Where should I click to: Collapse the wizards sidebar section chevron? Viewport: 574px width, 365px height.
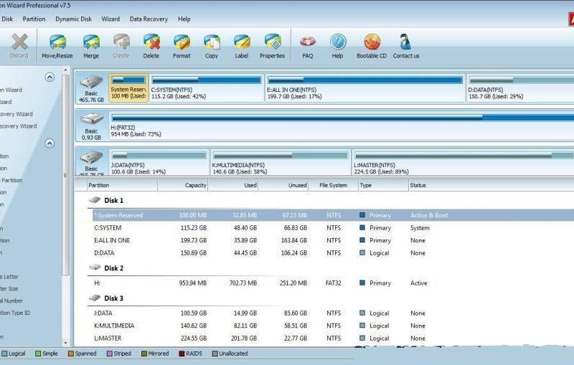50,77
